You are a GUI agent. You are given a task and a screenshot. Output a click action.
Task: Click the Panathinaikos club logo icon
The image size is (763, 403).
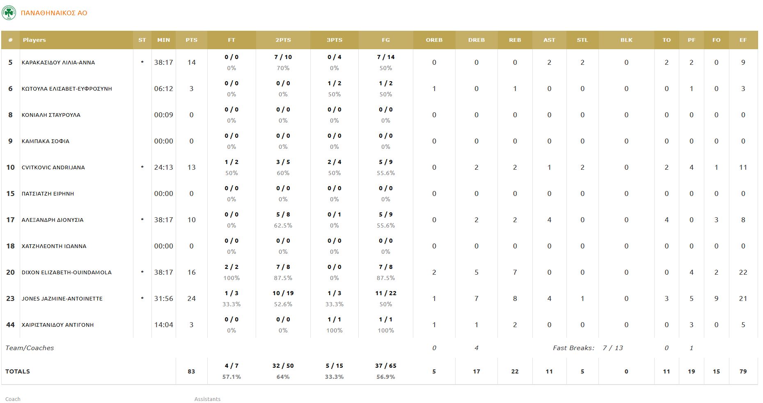[x=9, y=13]
